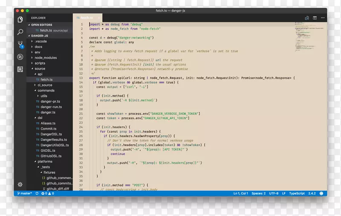
Task: Click the master branch in the status bar
Action: click(x=23, y=193)
